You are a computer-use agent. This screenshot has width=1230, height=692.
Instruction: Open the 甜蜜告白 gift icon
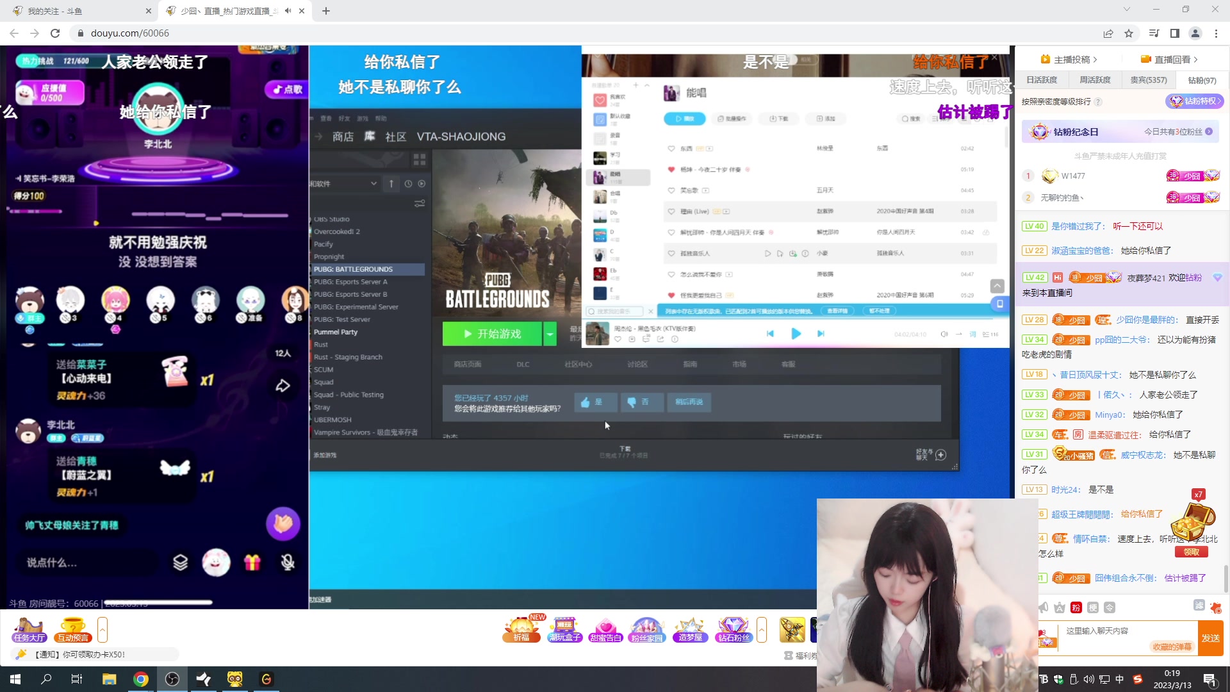605,629
